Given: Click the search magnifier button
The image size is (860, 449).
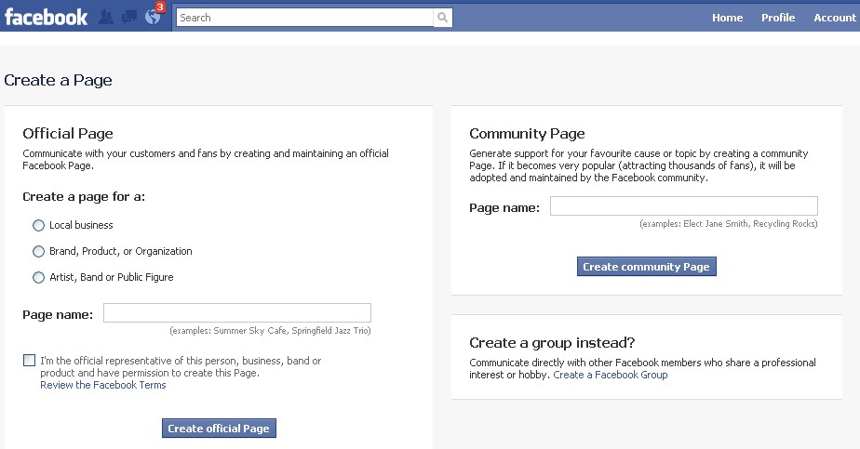Looking at the screenshot, I should click(443, 18).
